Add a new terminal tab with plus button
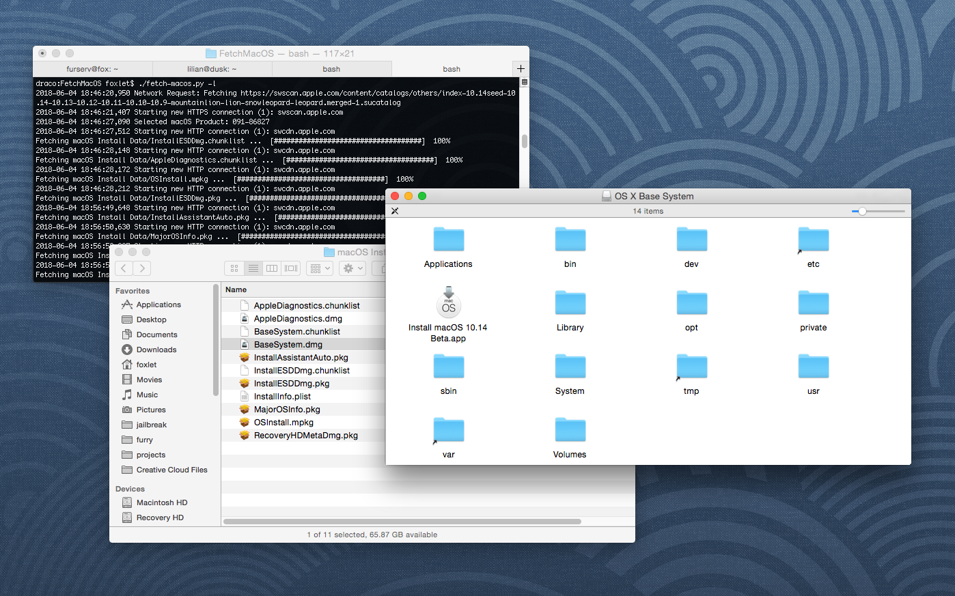The image size is (955, 596). (x=521, y=69)
